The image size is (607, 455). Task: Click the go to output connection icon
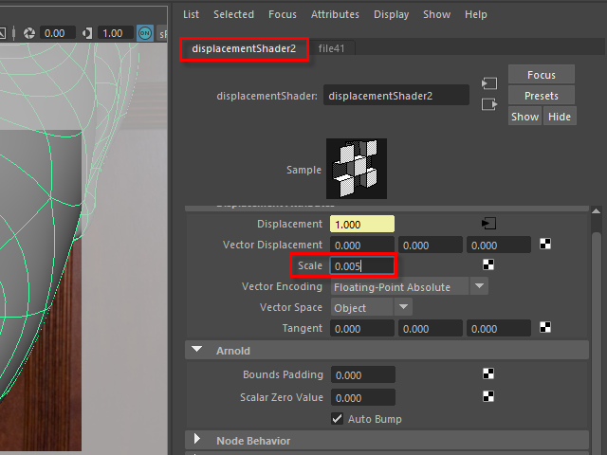[x=488, y=104]
